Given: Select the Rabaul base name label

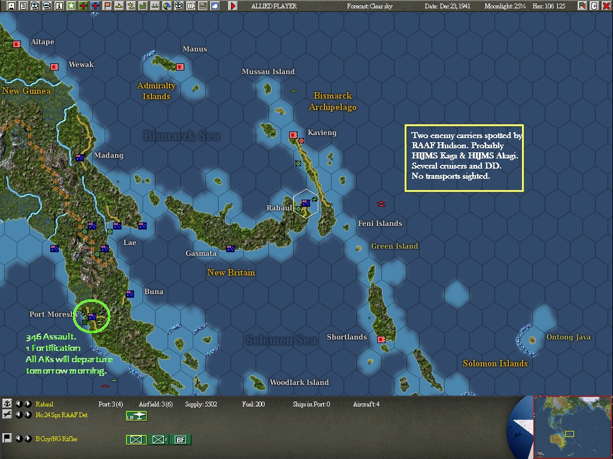Looking at the screenshot, I should [x=44, y=403].
